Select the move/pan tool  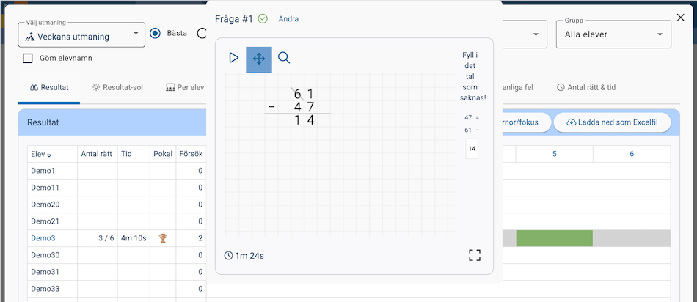click(259, 59)
